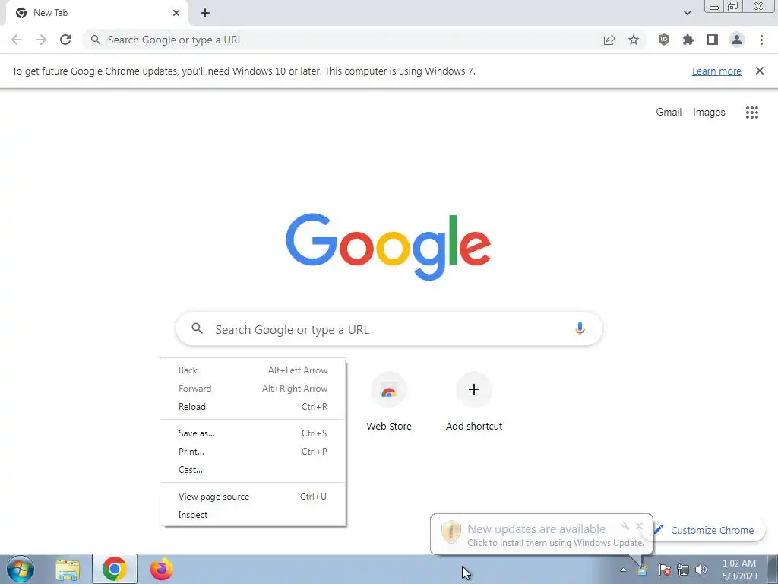
Task: Click Windows Update tray icon
Action: point(643,570)
